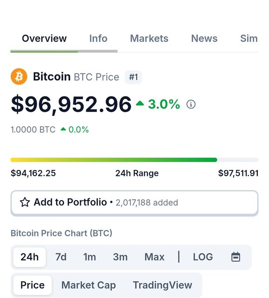Select the 24h chart timeframe
Viewport: 269px width, 298px height.
[x=29, y=257]
